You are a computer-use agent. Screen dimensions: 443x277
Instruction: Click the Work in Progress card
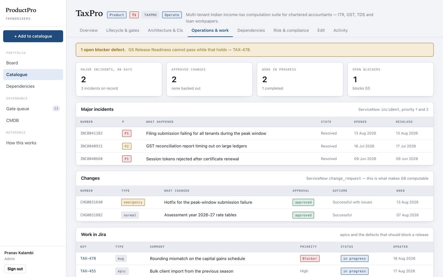(x=300, y=79)
